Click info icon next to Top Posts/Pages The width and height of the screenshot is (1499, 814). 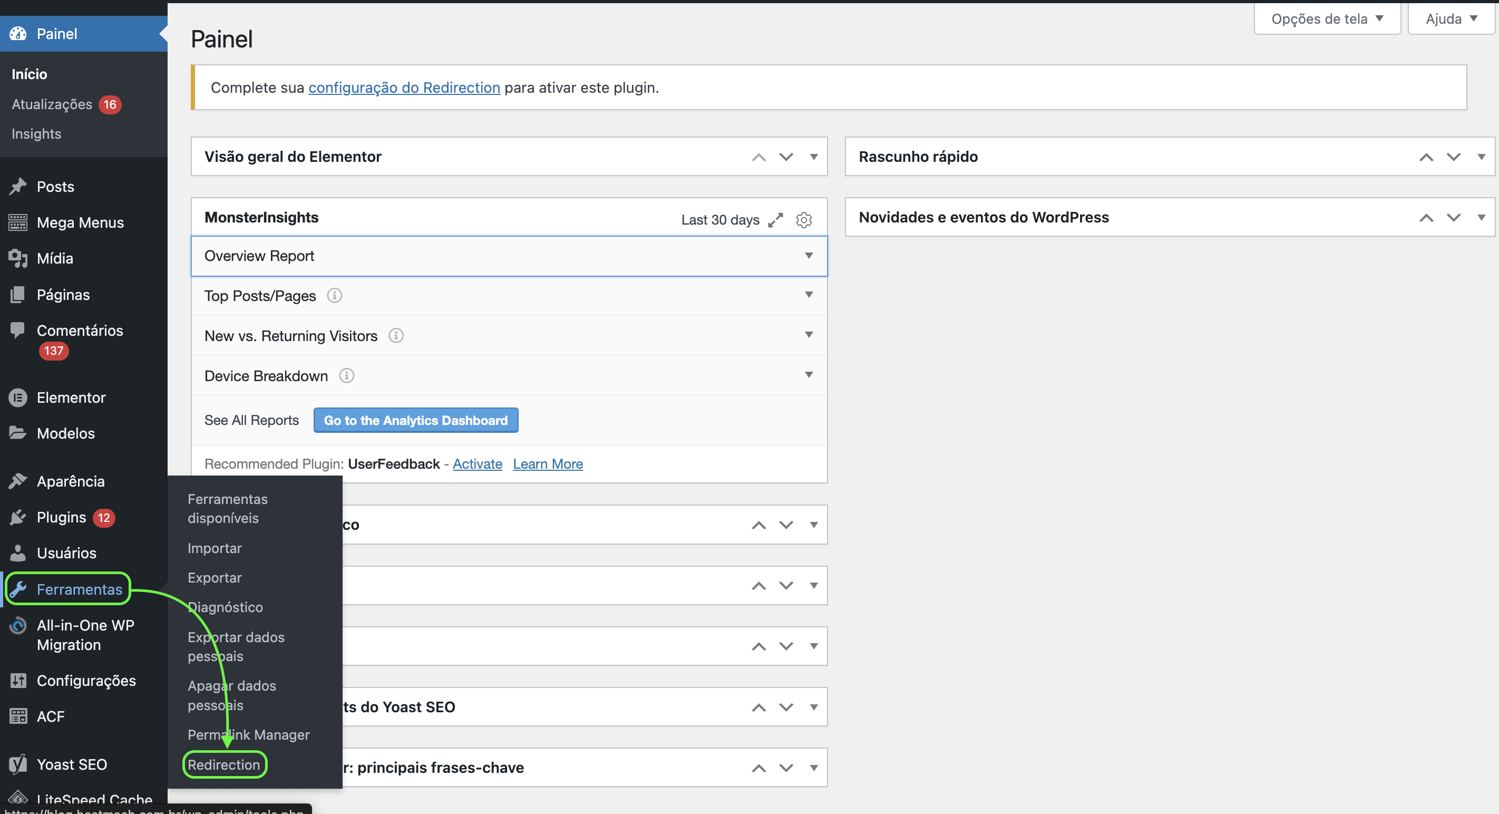click(335, 296)
